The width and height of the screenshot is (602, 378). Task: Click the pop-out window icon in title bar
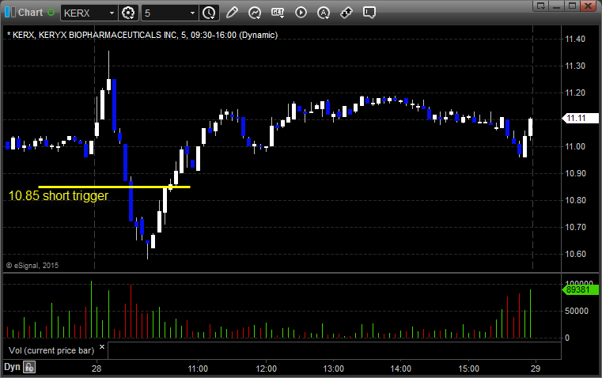[x=541, y=6]
